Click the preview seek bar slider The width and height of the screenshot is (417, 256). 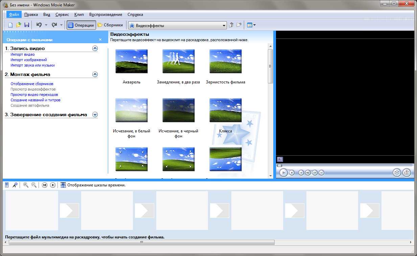point(279,165)
